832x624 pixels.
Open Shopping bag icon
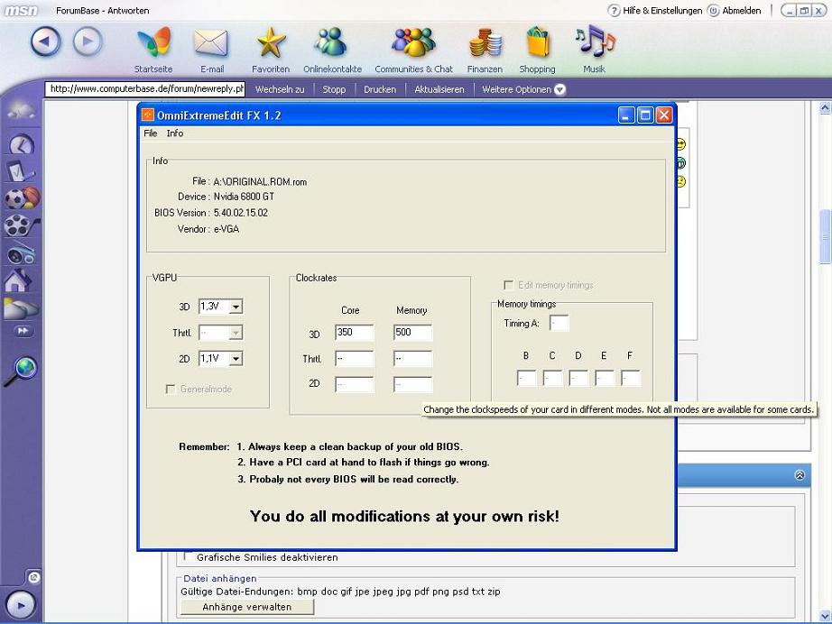click(538, 42)
